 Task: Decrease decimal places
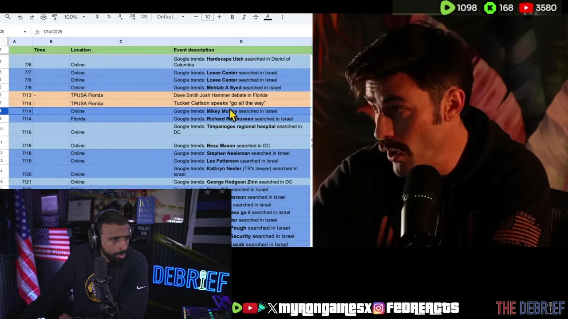click(120, 17)
